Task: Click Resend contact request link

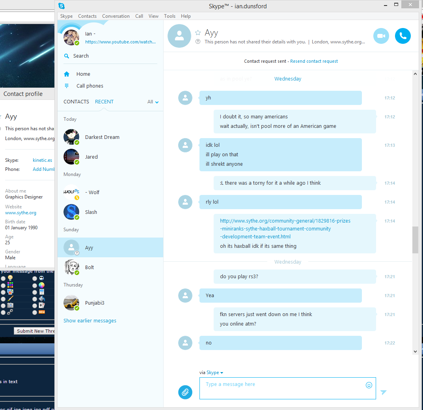Action: click(x=314, y=61)
